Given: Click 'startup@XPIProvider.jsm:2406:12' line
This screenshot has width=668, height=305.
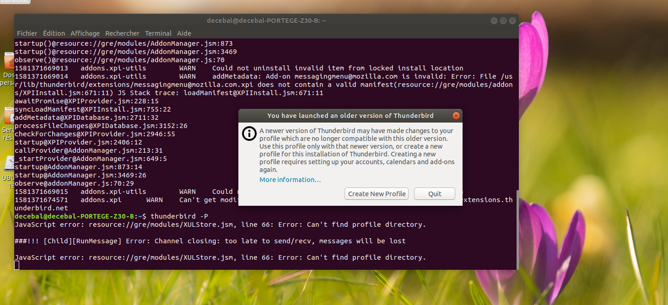Looking at the screenshot, I should point(78,142).
